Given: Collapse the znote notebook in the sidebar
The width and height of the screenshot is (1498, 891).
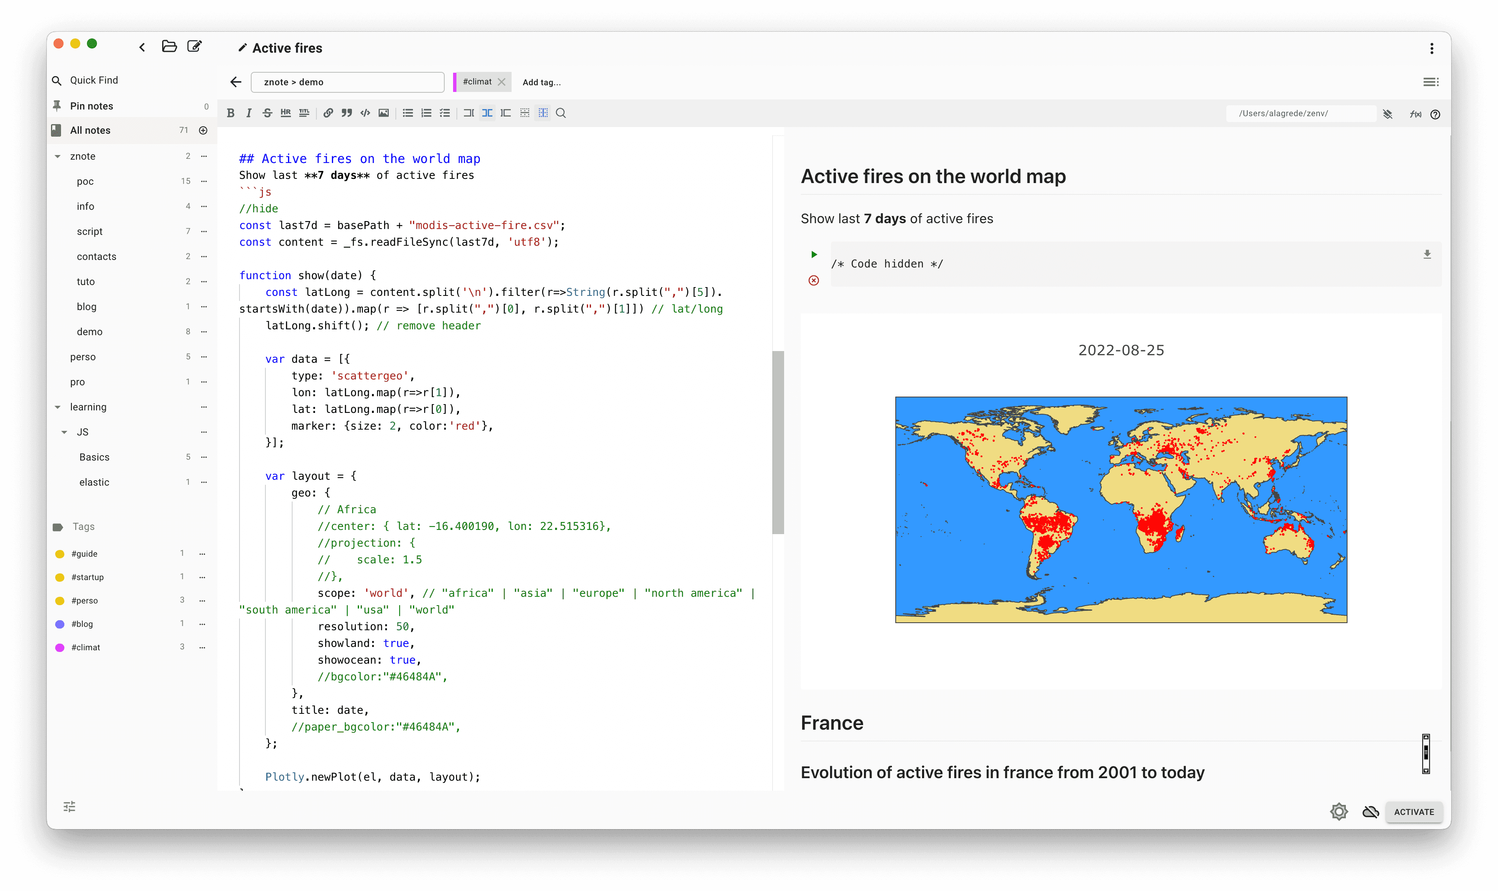Looking at the screenshot, I should [58, 156].
